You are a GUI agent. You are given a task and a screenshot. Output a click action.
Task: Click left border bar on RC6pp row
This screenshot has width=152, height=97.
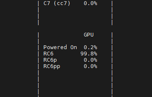[38, 67]
